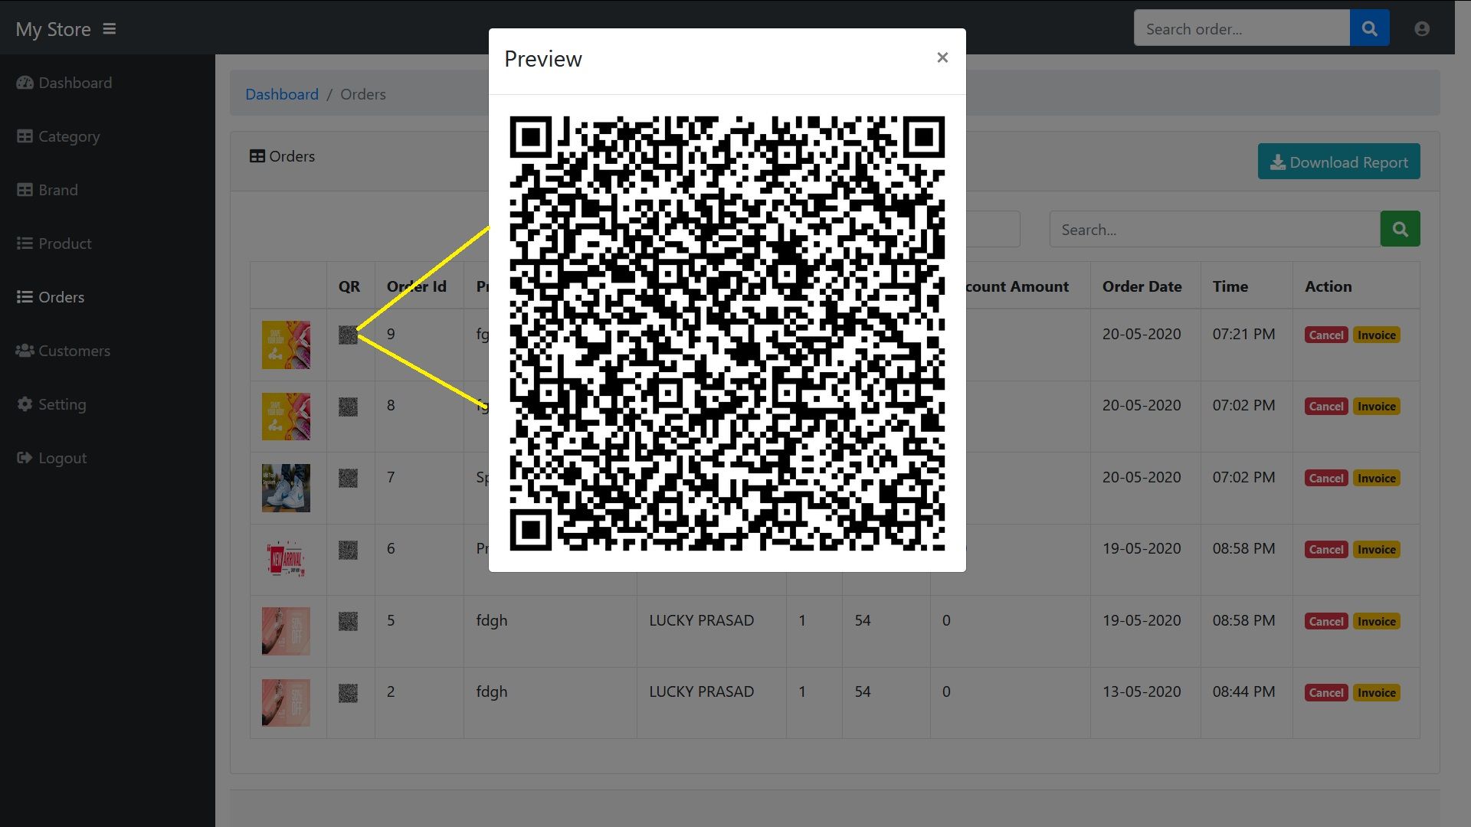Open QR code icon for order 7
Screen dimensions: 1471x827
pyautogui.click(x=348, y=479)
